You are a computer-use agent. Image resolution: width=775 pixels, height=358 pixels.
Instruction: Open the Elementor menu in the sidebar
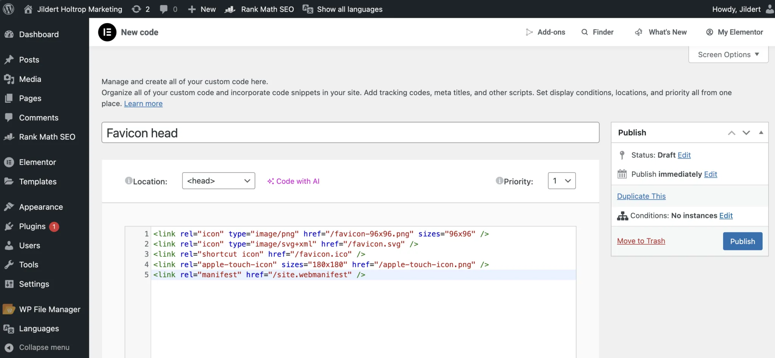37,162
